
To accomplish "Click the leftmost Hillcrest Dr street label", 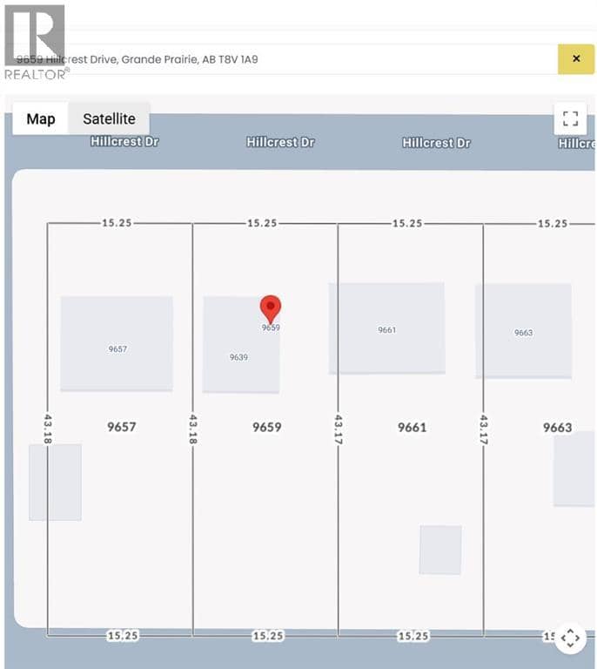I will coord(124,141).
